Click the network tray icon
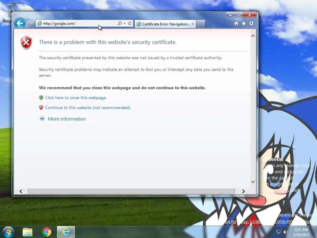 coord(278,232)
